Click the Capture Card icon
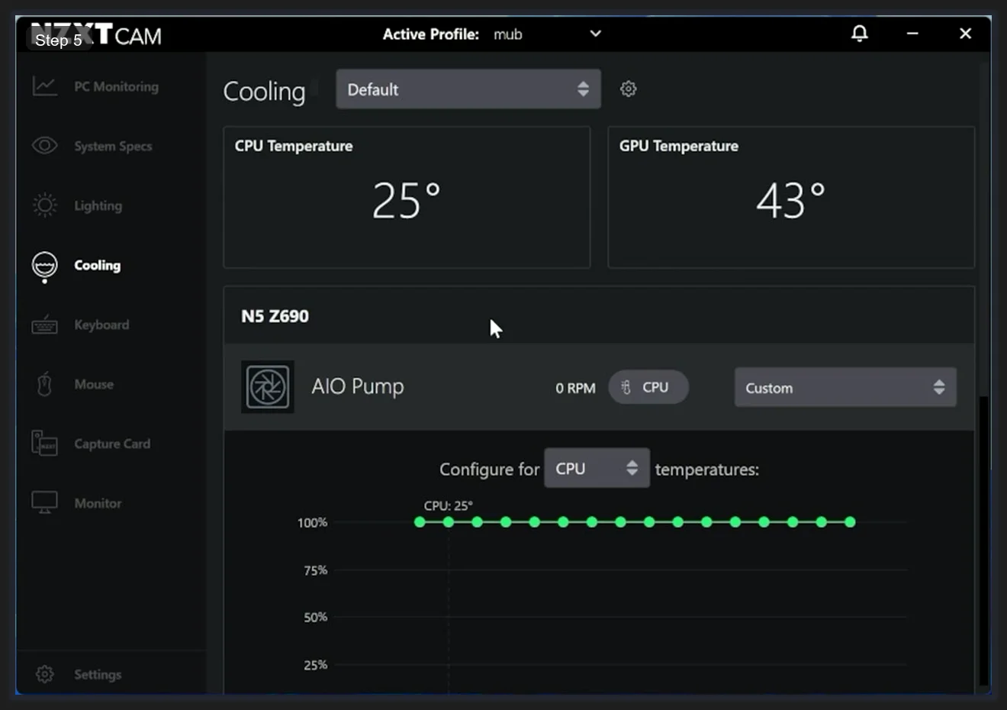Viewport: 1007px width, 710px height. [44, 444]
